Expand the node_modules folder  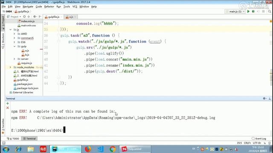[x=10, y=67]
